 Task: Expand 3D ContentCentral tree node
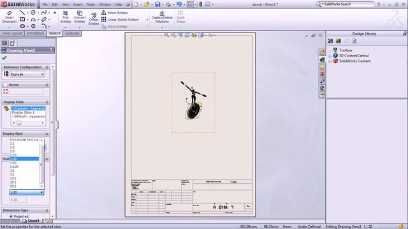coord(330,56)
